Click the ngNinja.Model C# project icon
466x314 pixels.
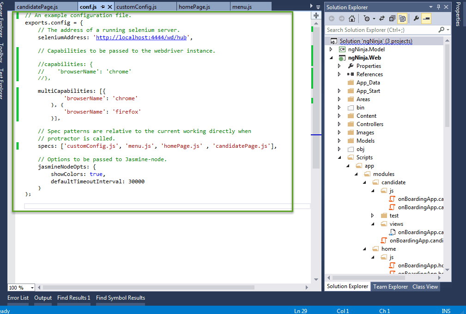(x=342, y=49)
